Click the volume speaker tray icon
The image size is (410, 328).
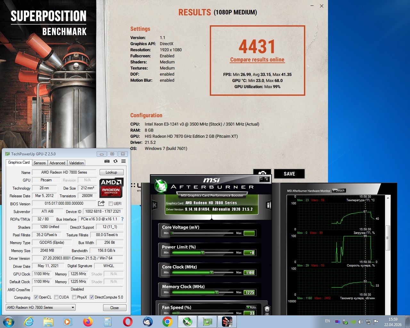360,322
